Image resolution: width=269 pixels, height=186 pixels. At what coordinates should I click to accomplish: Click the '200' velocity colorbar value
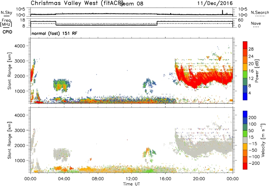coord(253,118)
